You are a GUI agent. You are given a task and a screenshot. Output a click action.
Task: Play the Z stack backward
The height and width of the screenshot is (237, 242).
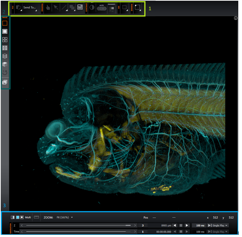click(175, 225)
